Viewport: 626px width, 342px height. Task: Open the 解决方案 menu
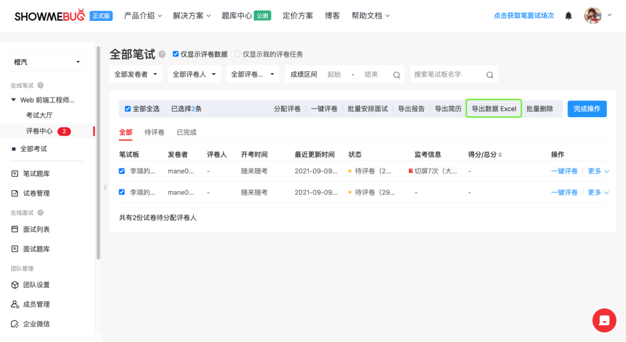(192, 16)
